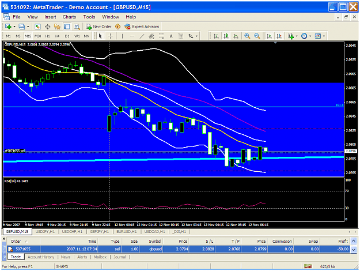Open the Arrows dropdown arrow
This screenshot has width=360, height=271.
tap(197, 36)
